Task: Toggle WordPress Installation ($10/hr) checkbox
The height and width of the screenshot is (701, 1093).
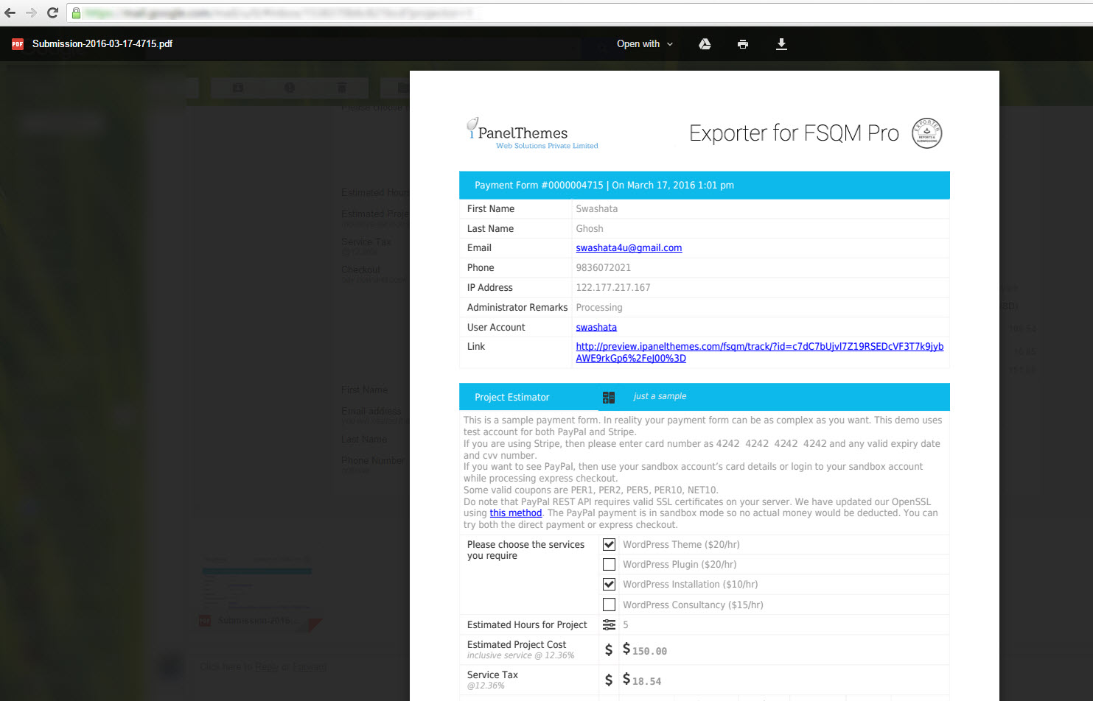Action: pyautogui.click(x=609, y=585)
